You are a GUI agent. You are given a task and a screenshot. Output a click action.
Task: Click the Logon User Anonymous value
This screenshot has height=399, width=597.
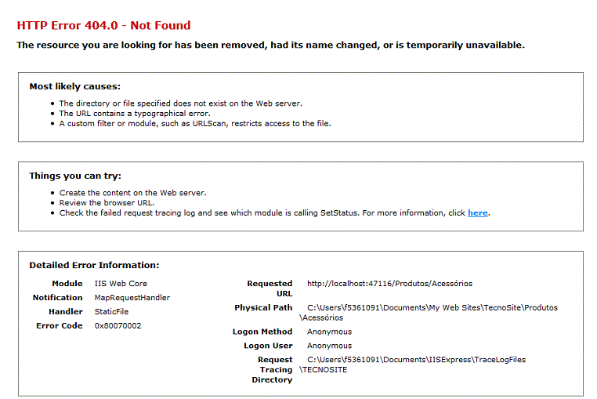point(329,346)
